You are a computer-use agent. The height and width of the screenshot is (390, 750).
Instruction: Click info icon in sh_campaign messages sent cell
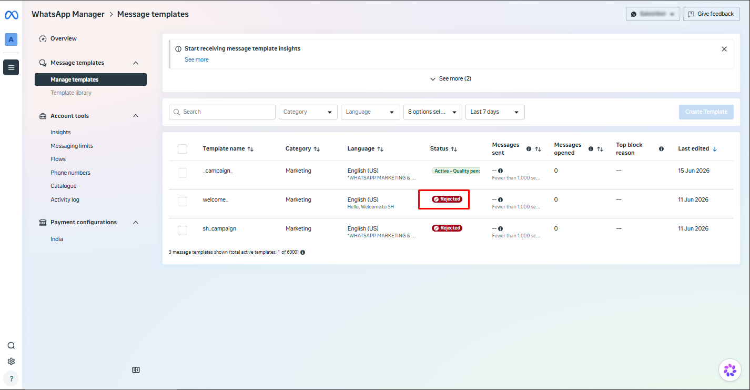click(500, 228)
